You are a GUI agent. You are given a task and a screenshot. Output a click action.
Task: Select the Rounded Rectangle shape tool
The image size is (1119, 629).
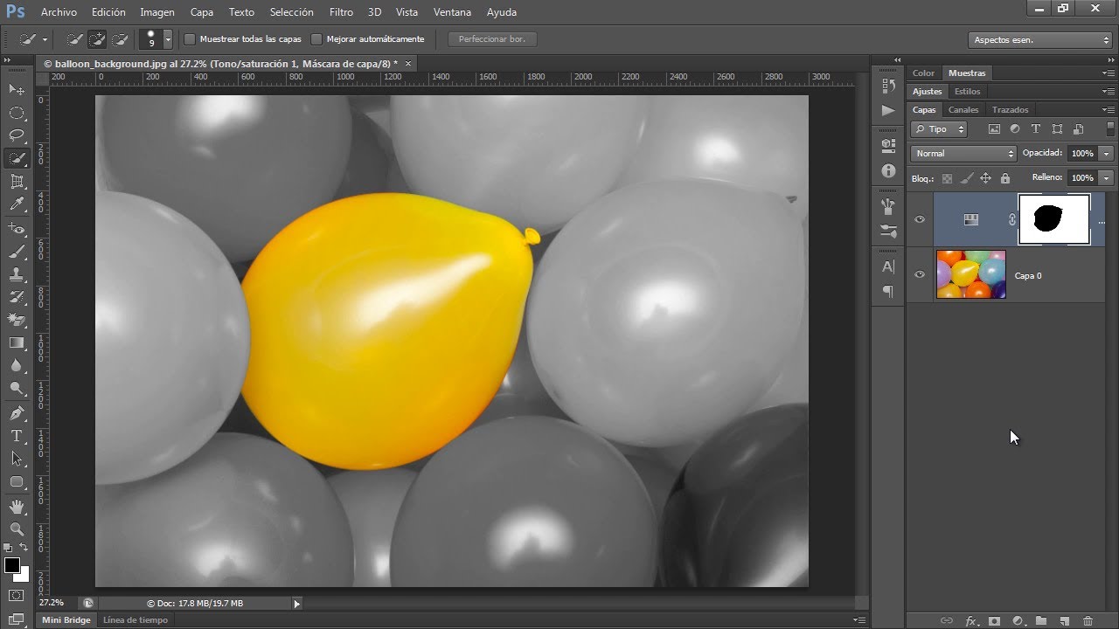coord(17,481)
